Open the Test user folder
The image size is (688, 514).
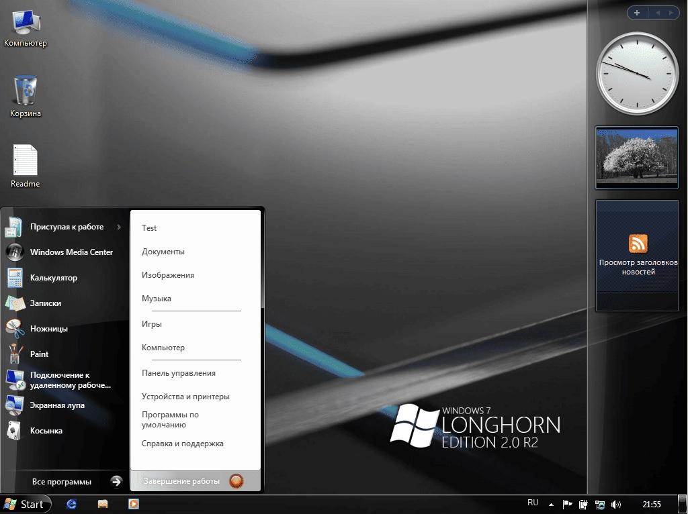149,228
